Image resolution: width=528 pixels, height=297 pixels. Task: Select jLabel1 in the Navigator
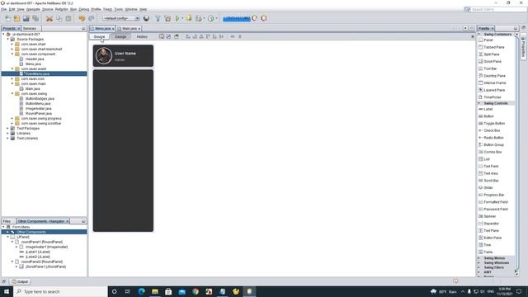[38, 252]
